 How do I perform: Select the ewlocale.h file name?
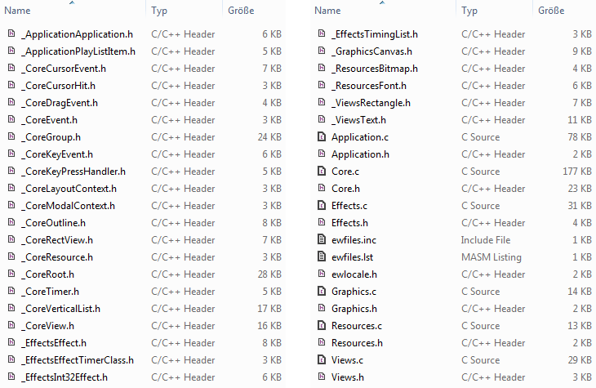pyautogui.click(x=354, y=274)
